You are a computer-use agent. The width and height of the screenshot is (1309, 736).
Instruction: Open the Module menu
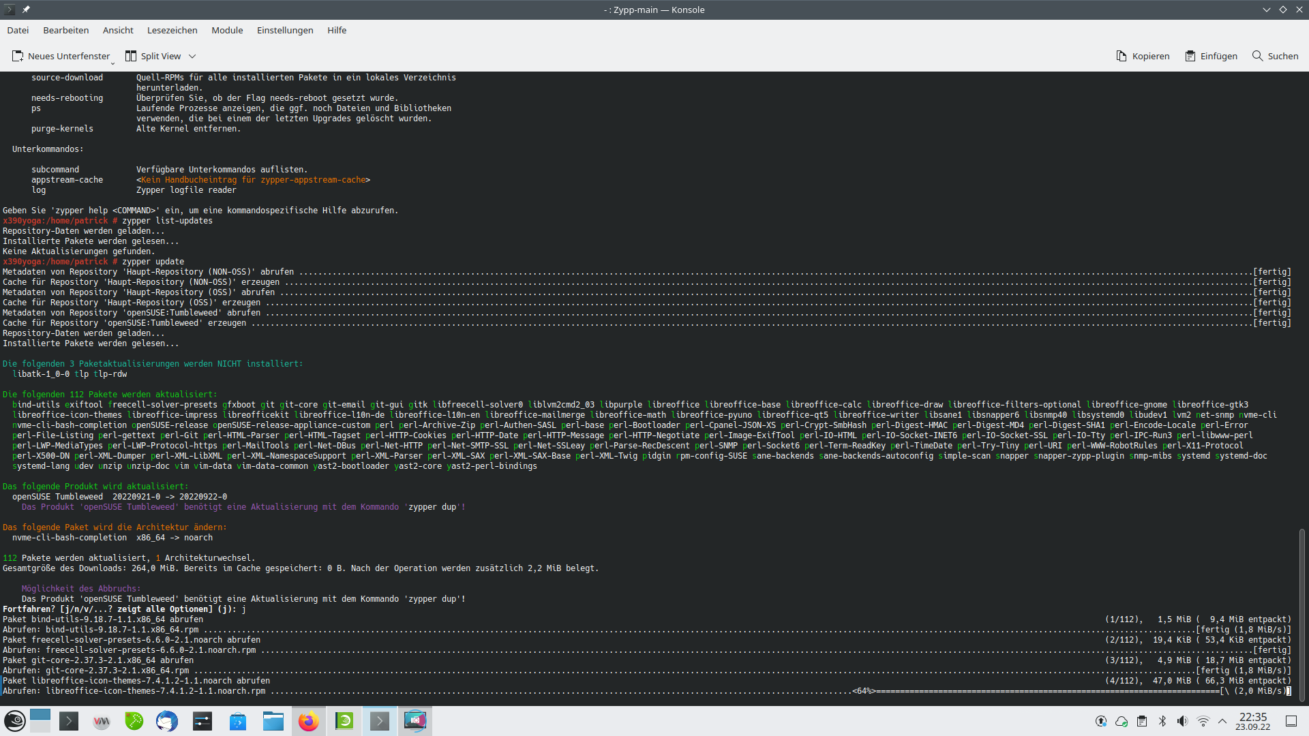[x=227, y=30]
